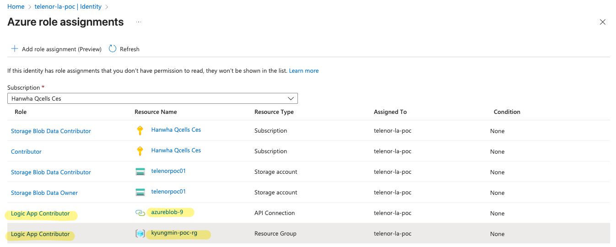Close the Azure role assignments pane

(x=603, y=22)
